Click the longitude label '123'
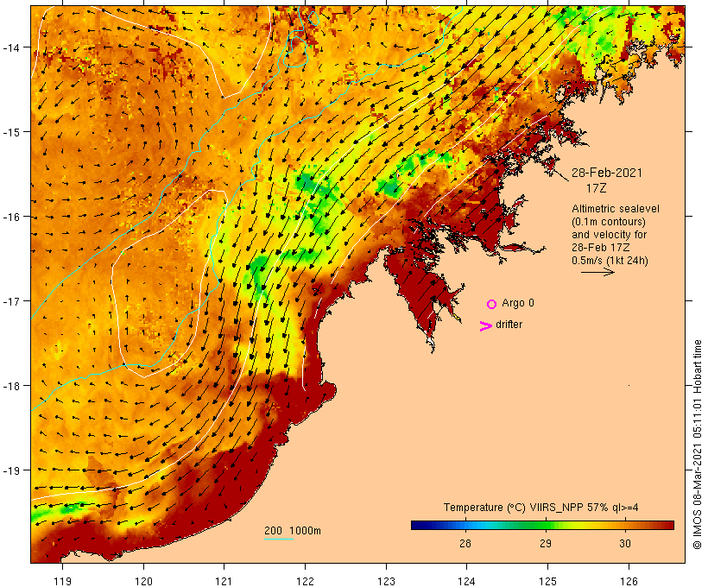The width and height of the screenshot is (708, 587). [386, 581]
